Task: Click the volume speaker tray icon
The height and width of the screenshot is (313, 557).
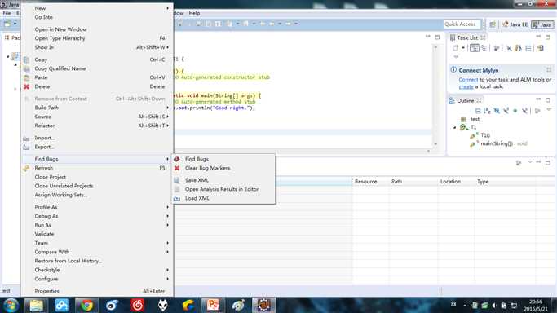Action: [494, 305]
